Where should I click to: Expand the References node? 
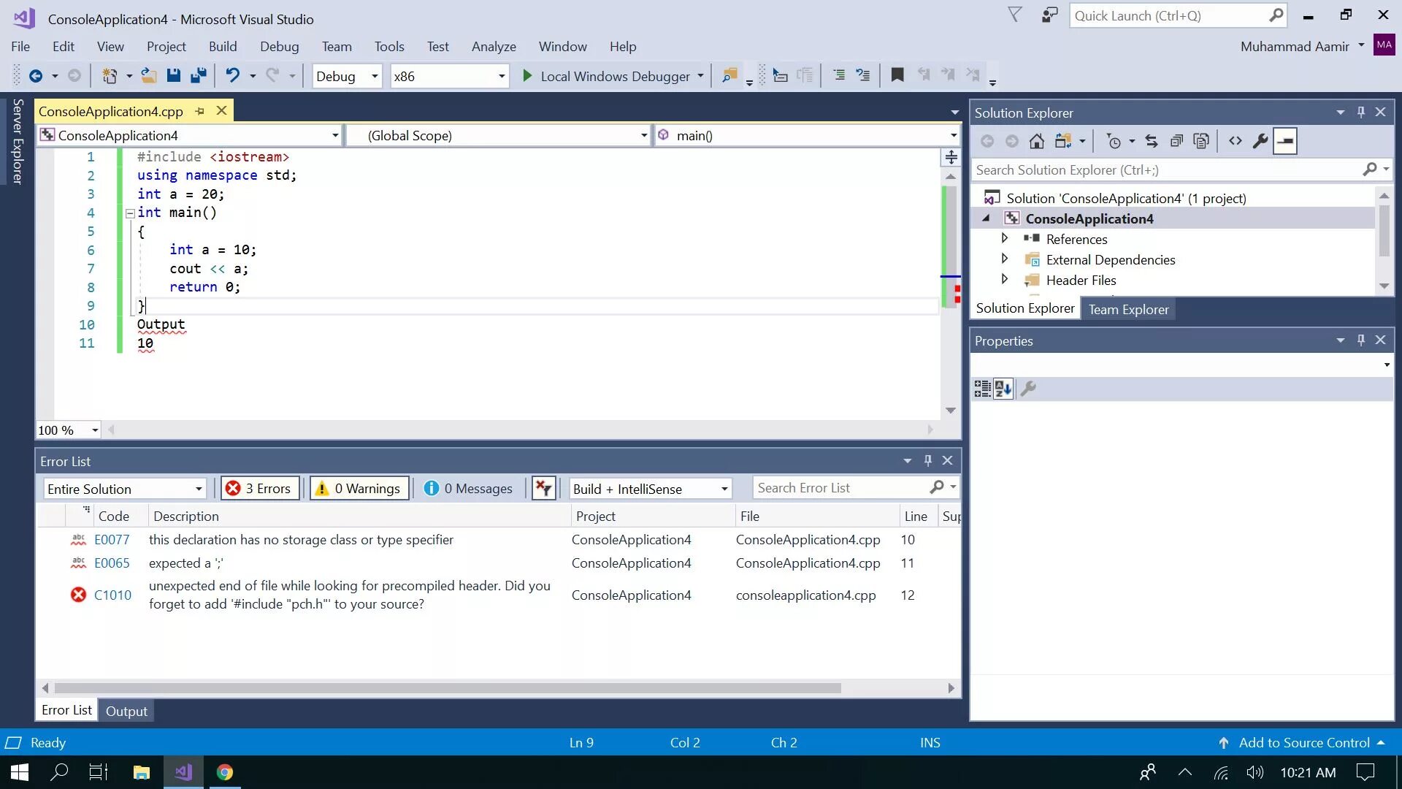click(1004, 238)
